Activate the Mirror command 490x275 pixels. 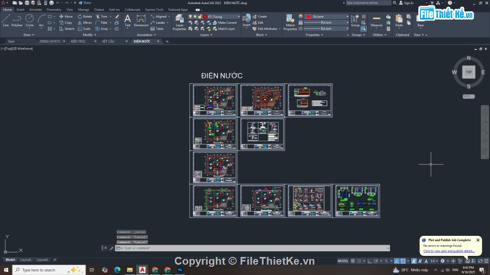coord(85,23)
